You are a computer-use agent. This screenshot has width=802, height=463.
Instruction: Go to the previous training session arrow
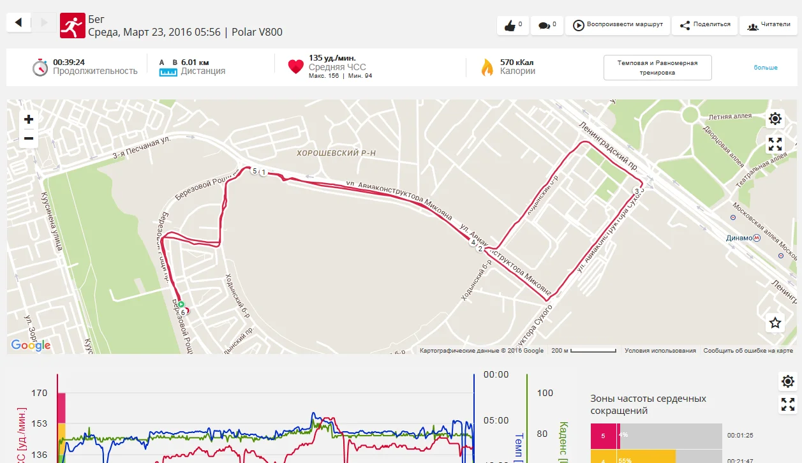[x=19, y=23]
